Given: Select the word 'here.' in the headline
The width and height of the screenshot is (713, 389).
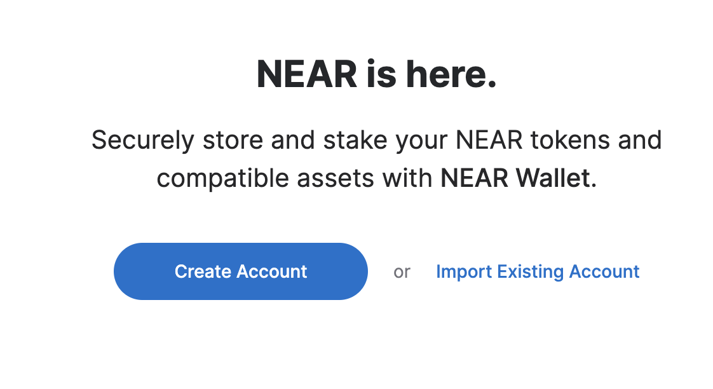Looking at the screenshot, I should (x=451, y=74).
